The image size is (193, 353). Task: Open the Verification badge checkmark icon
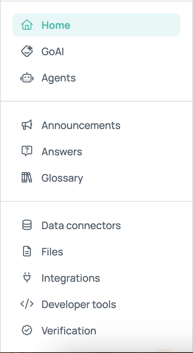coord(27,330)
